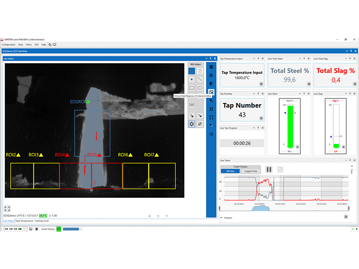Image resolution: width=359 pixels, height=269 pixels.
Task: Select the ellipse ROI drawing tool
Action: [x=200, y=88]
